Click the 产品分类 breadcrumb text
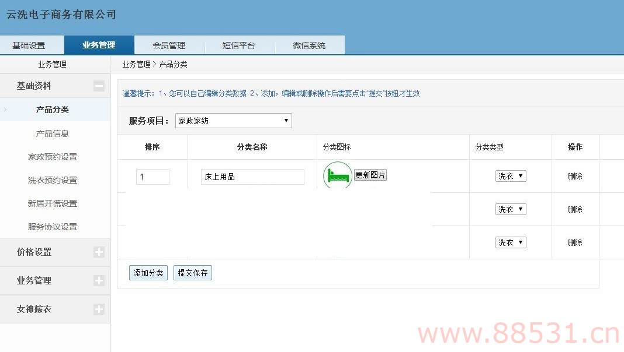This screenshot has height=352, width=624. [x=173, y=64]
